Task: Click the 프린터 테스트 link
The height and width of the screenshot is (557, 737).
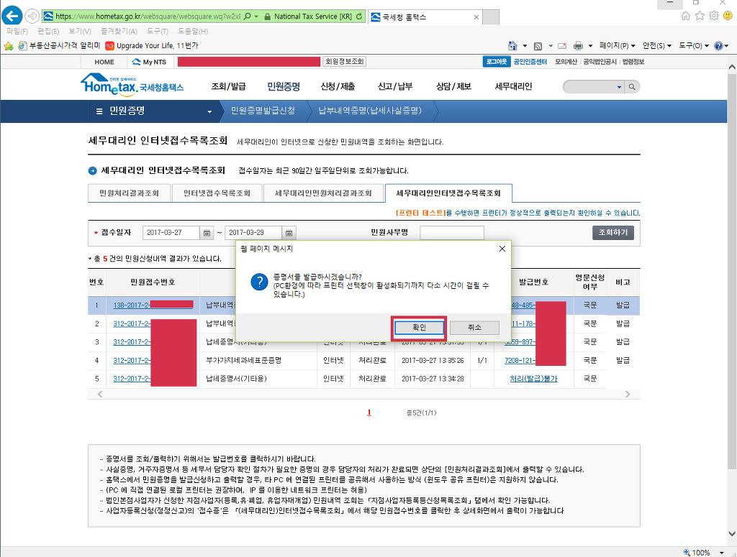Action: tap(420, 213)
